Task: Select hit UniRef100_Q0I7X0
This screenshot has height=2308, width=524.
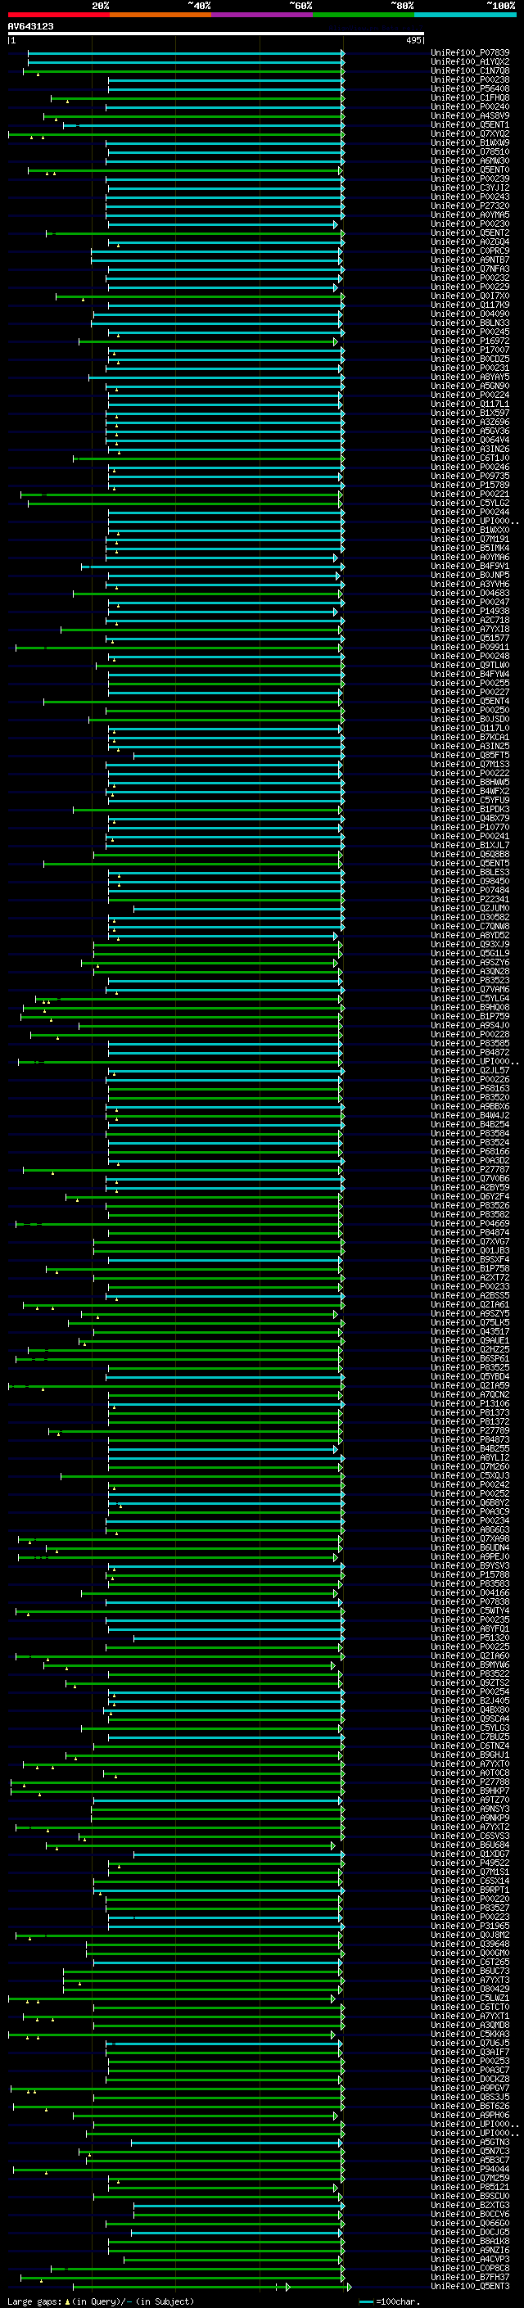Action: tap(470, 296)
